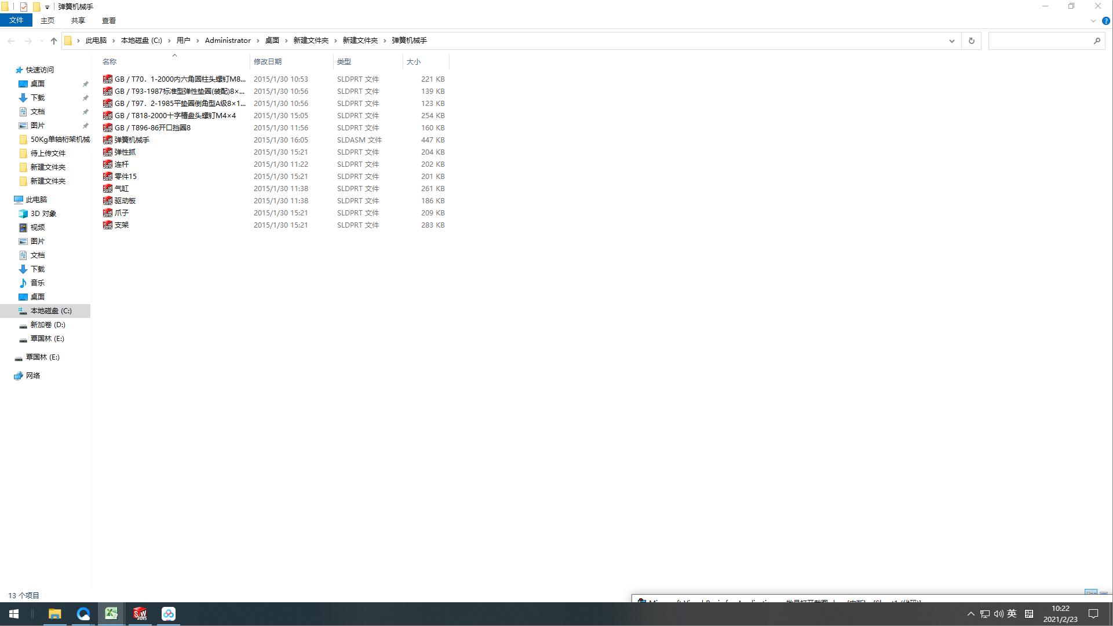Switch to large icons view toggle
Screen dimensions: 1113x626
click(x=1104, y=595)
